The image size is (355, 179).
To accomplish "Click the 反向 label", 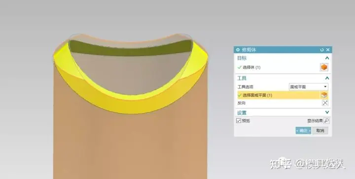I will tap(241, 103).
